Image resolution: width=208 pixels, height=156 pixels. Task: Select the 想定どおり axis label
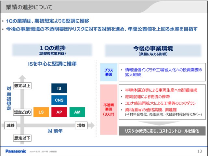22,112
